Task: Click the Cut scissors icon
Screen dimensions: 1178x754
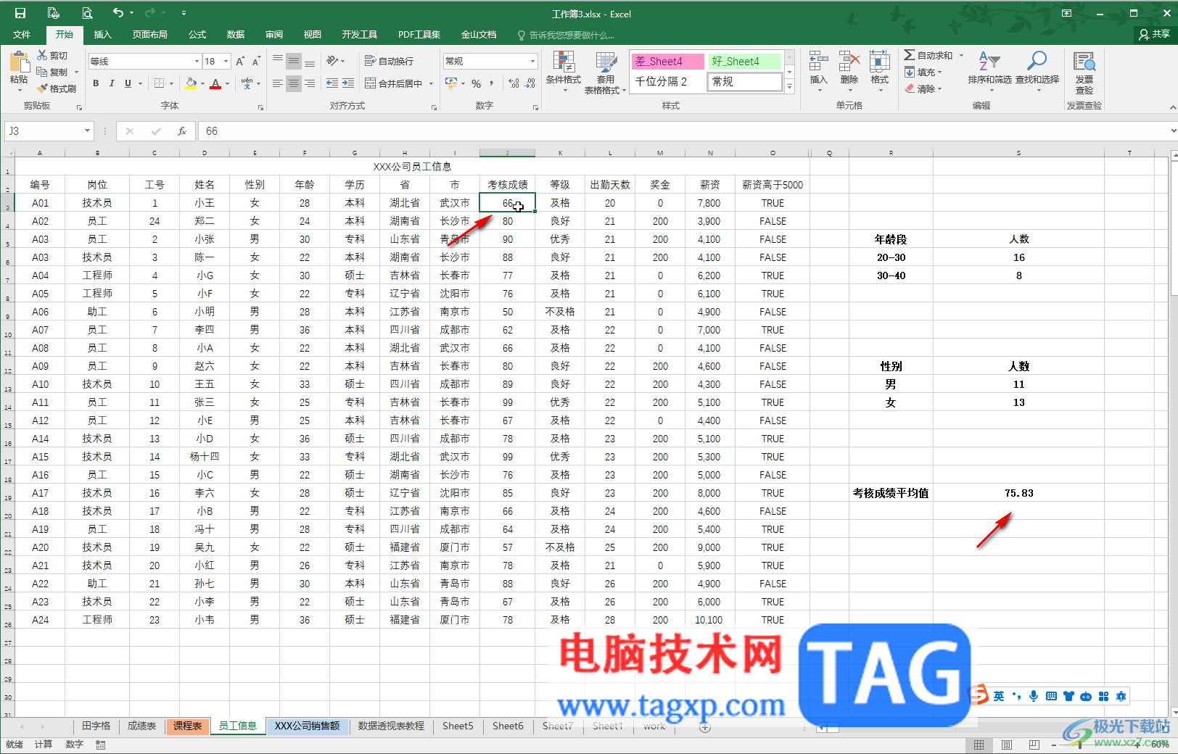Action: point(43,55)
